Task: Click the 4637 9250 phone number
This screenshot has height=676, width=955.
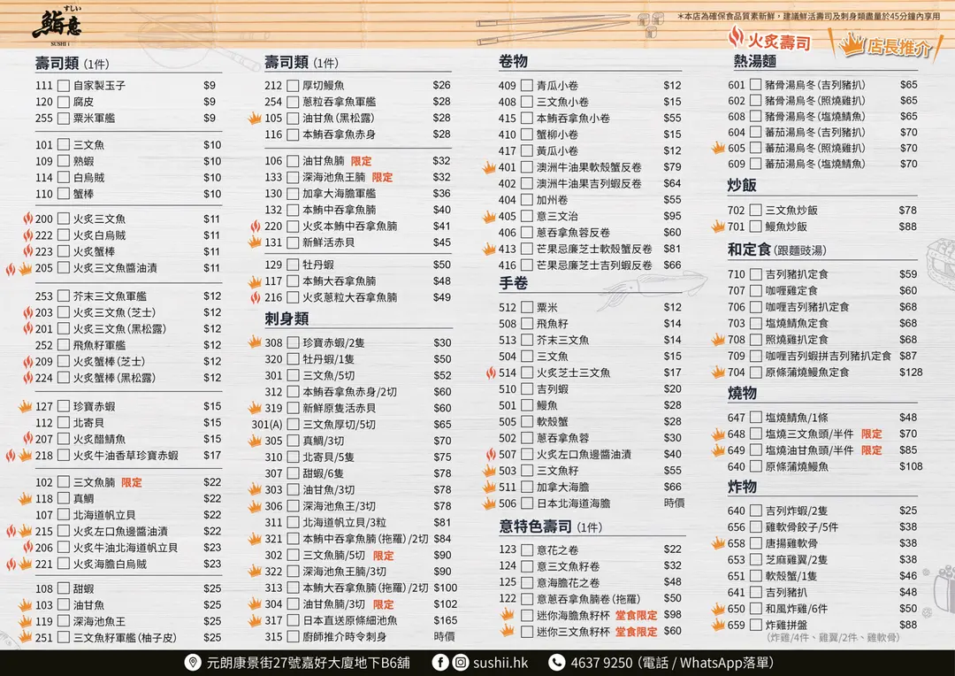Action: point(601,663)
